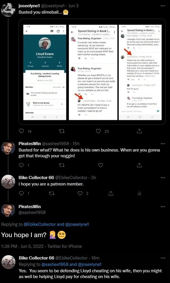The image size is (170, 283).
Task: Open more options on PiratesWin's first reply
Action: click(x=163, y=144)
